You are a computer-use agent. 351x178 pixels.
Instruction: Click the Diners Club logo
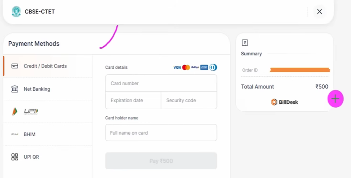pos(213,68)
